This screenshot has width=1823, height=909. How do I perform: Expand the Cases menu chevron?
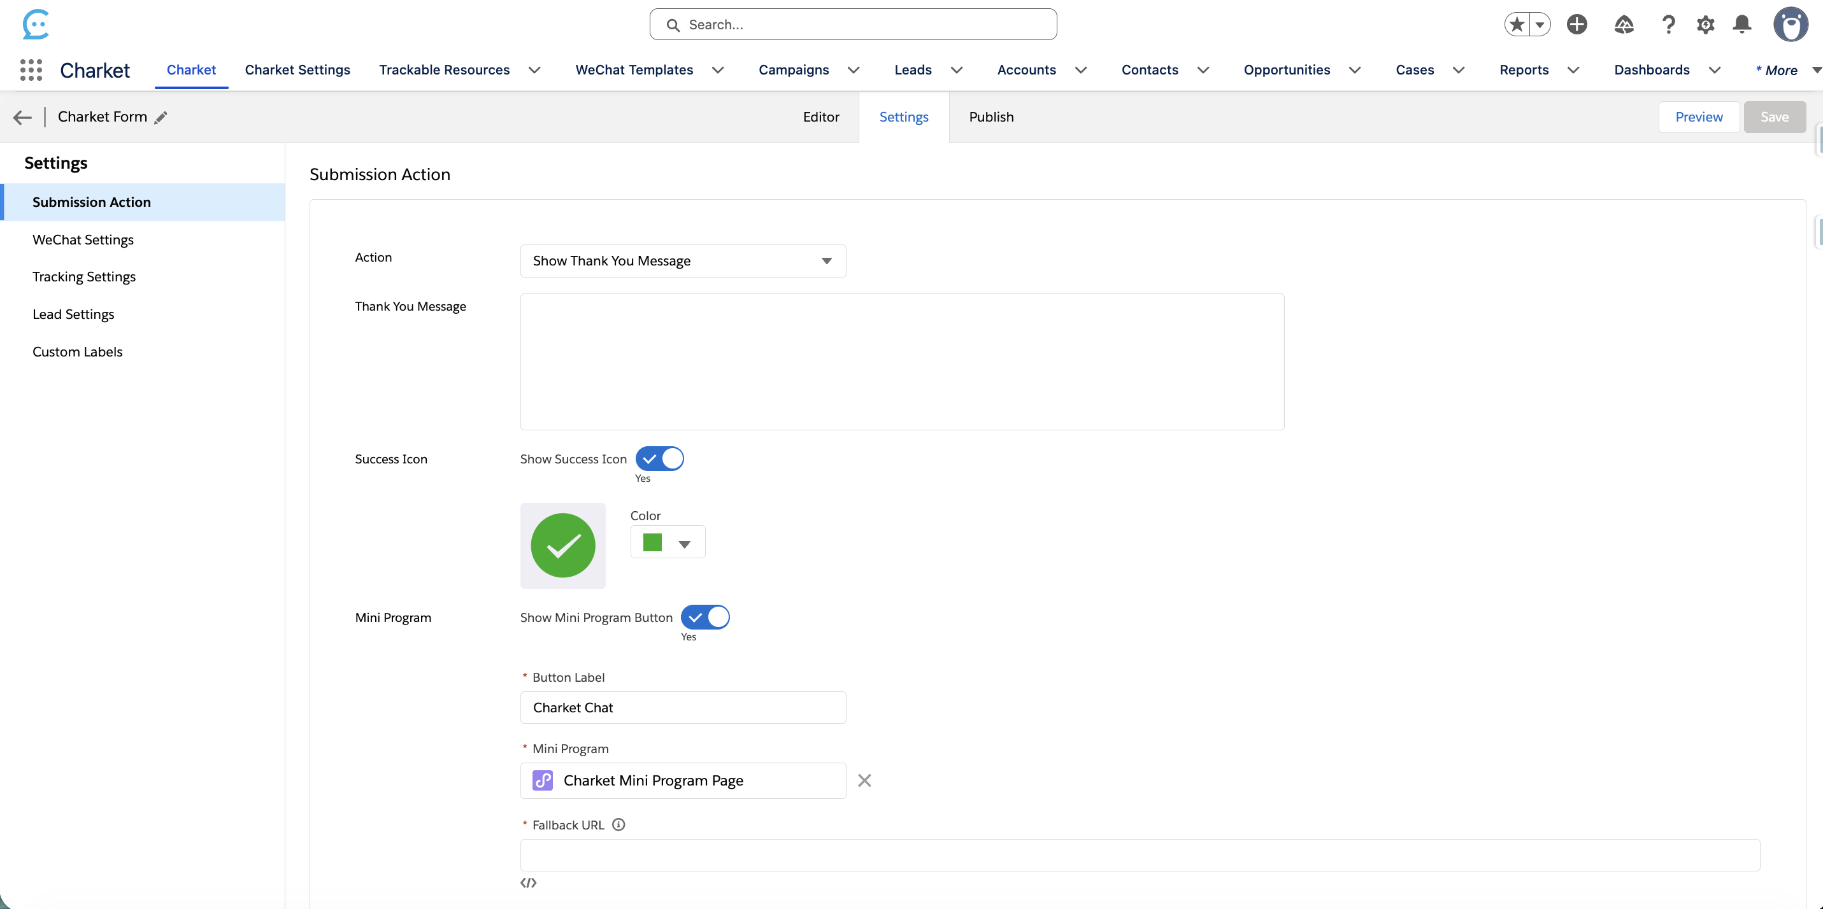point(1459,70)
